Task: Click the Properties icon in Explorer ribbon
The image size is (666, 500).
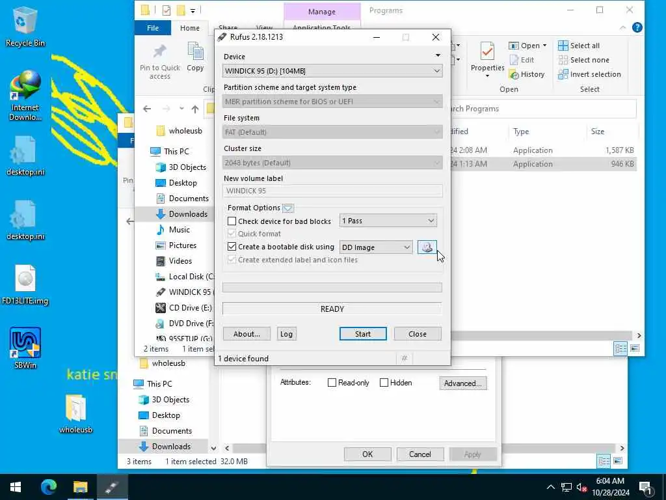Action: [x=487, y=59]
